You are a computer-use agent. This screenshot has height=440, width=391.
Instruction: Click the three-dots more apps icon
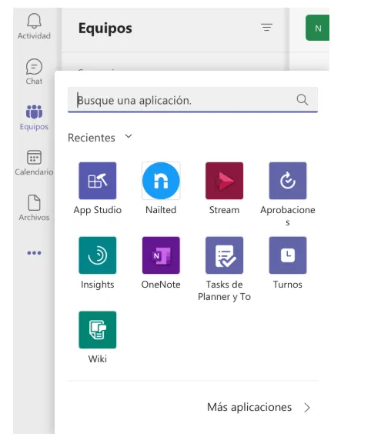coord(34,253)
